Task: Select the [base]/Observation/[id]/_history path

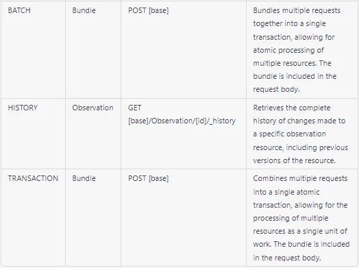Action: click(182, 121)
